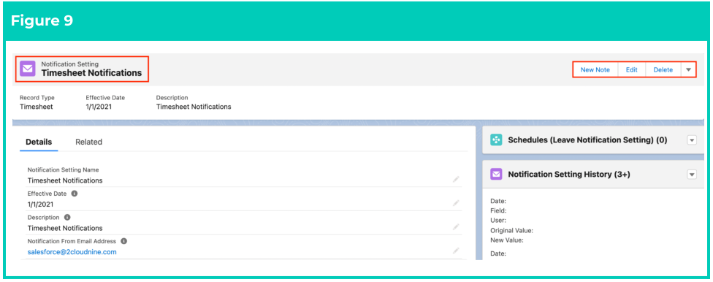Click the header Effective Date value 1/1/2021

99,107
